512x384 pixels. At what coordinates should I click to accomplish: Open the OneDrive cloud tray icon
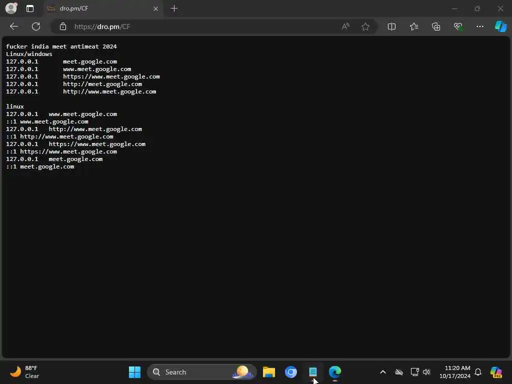[x=398, y=372]
